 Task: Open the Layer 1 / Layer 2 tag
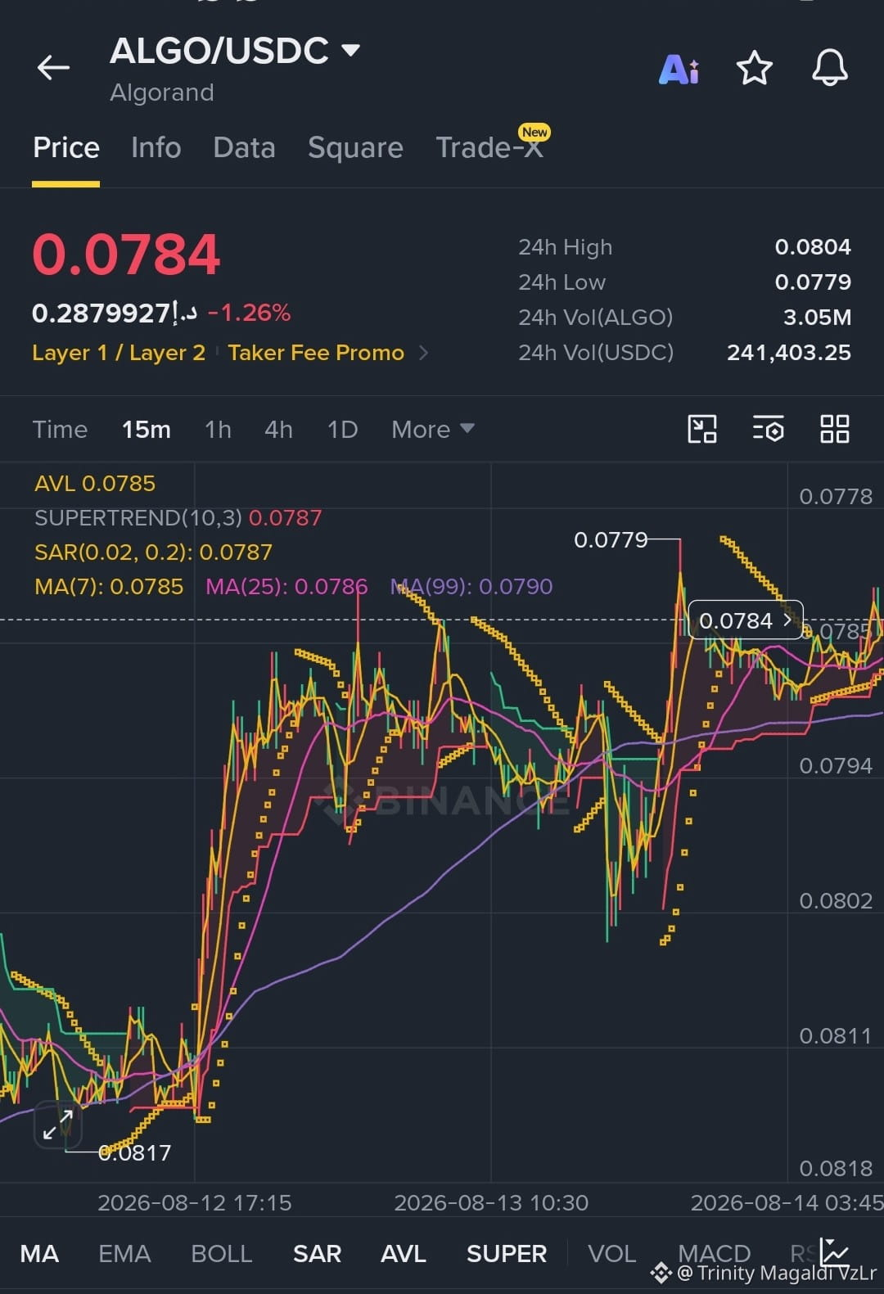click(x=119, y=353)
